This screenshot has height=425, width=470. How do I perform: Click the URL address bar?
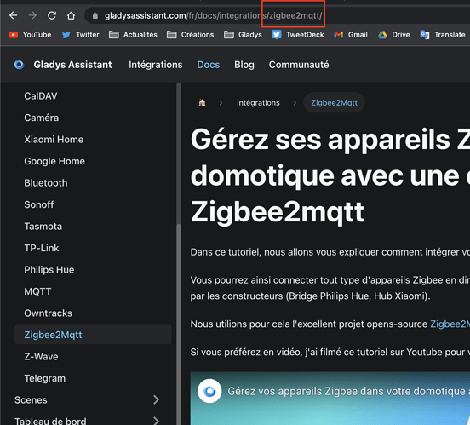[x=278, y=15]
